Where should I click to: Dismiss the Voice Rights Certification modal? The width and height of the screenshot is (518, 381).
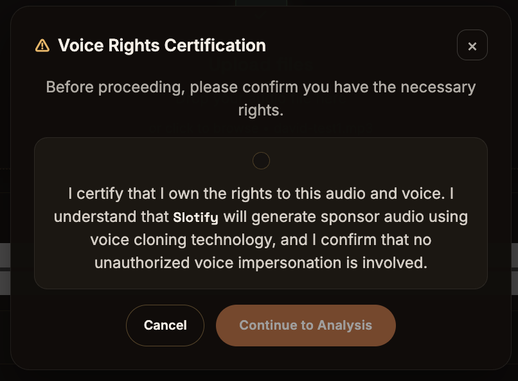(x=472, y=45)
